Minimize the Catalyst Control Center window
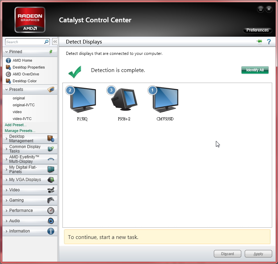This screenshot has width=278, height=264. coord(260,9)
